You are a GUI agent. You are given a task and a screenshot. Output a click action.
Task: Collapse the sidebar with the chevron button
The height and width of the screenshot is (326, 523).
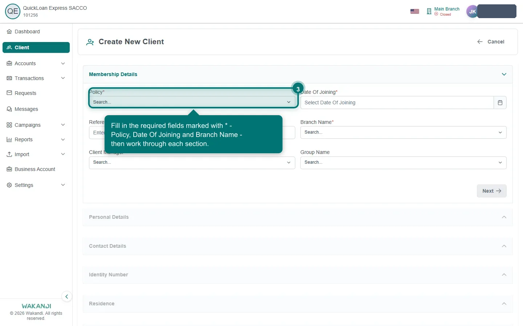point(66,297)
